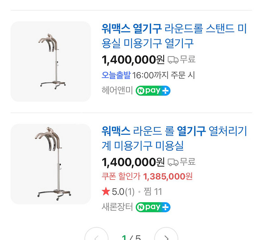Go to the next results page arrow
263x240 pixels.
166,236
